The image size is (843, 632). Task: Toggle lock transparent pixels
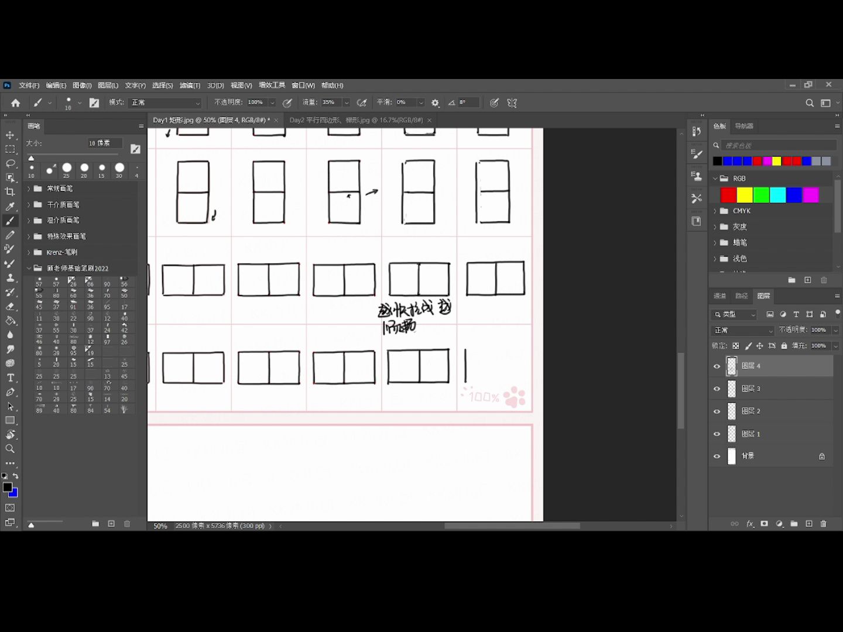[735, 346]
